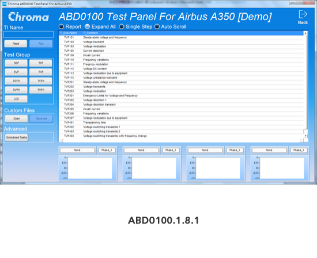Select row TVF403 Voltage switching transients 2
317x258 pixels.
coord(181,132)
